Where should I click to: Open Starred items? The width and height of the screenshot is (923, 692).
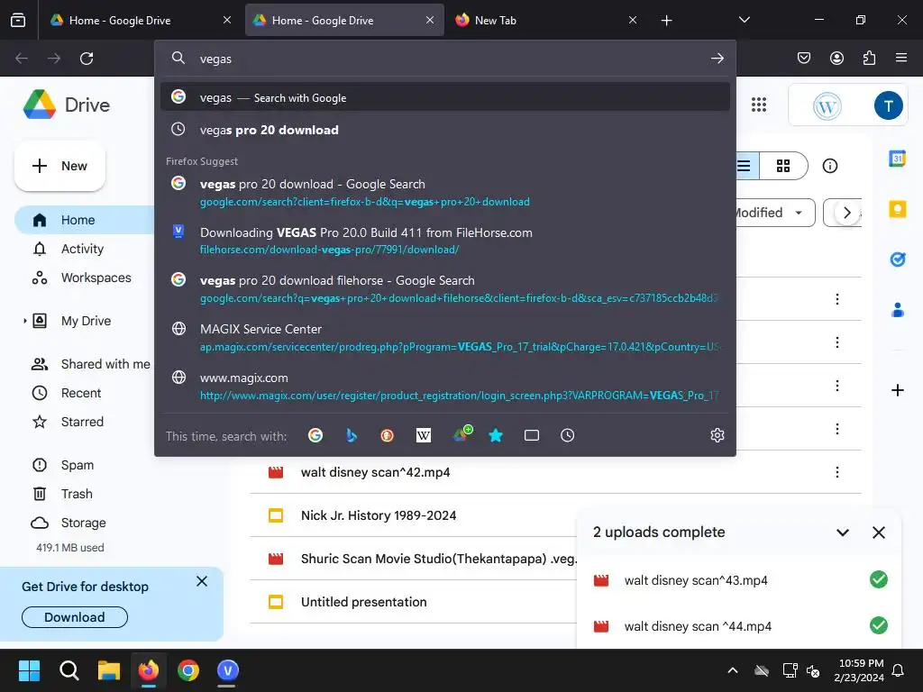click(x=82, y=422)
